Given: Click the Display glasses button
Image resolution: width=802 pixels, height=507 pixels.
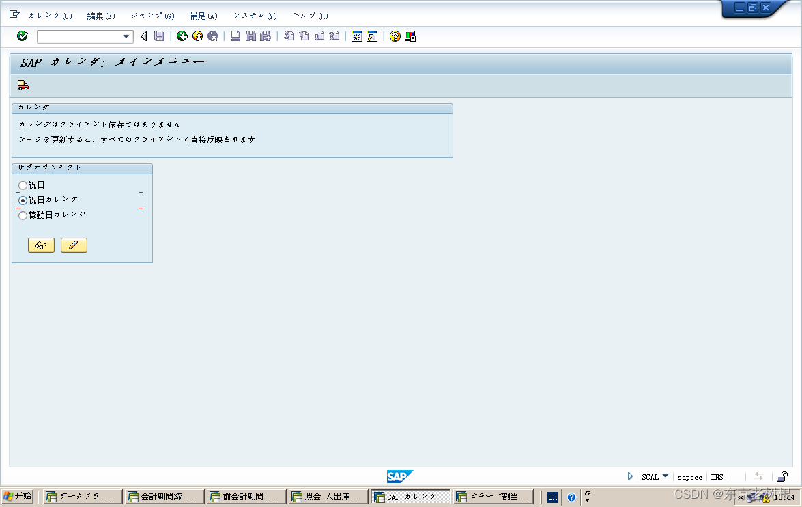Looking at the screenshot, I should coord(41,245).
